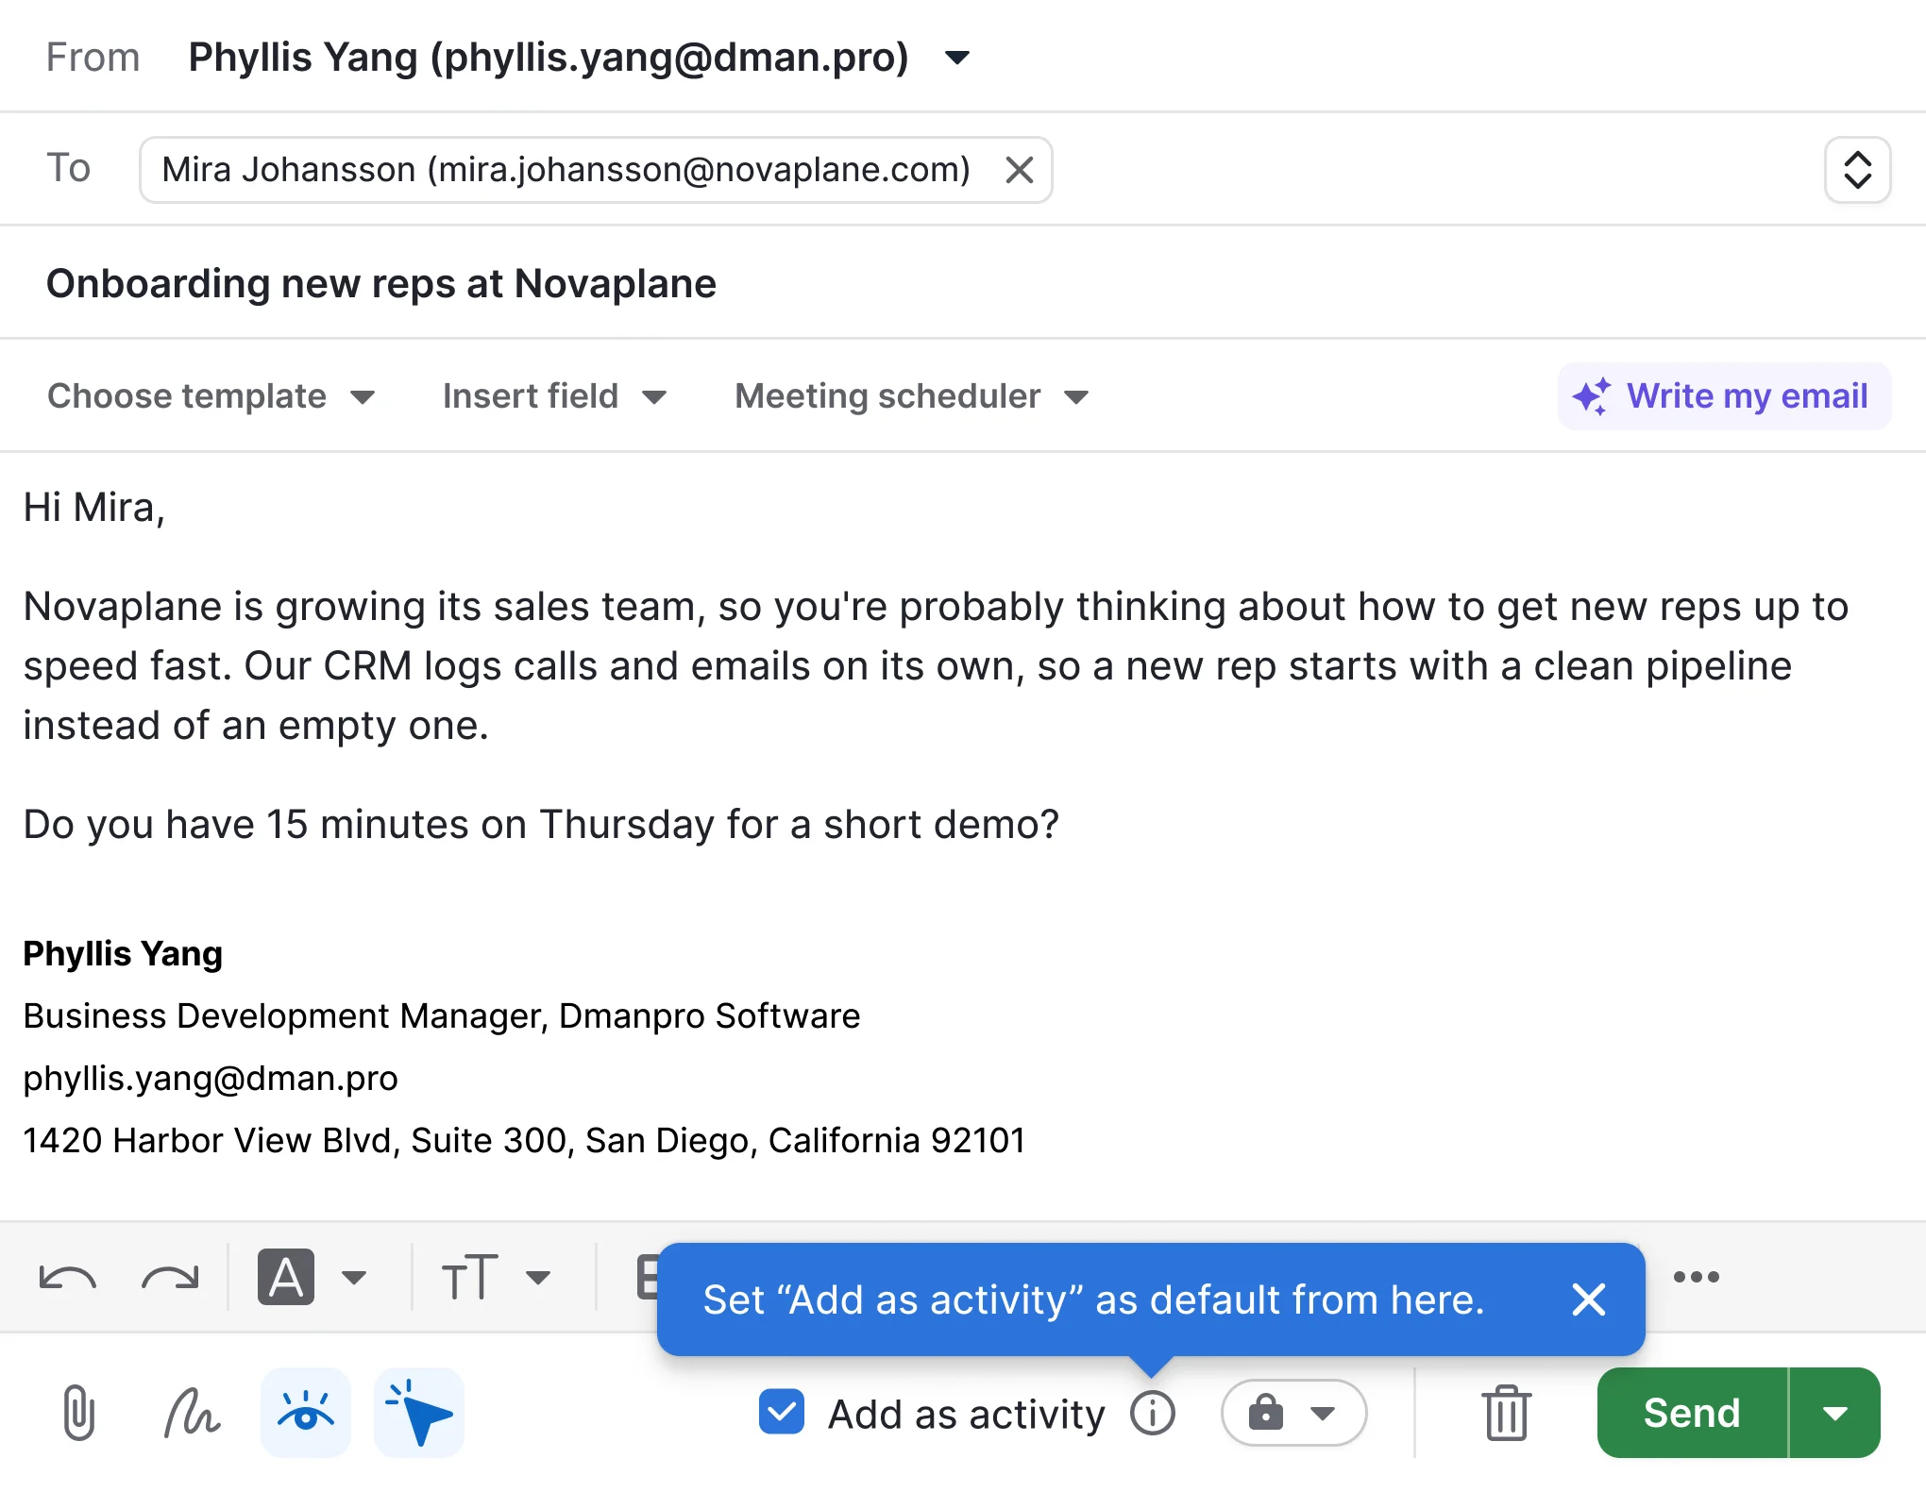Screen dimensions: 1926x1492
Task: Click the Write my email AI button
Action: [1724, 396]
